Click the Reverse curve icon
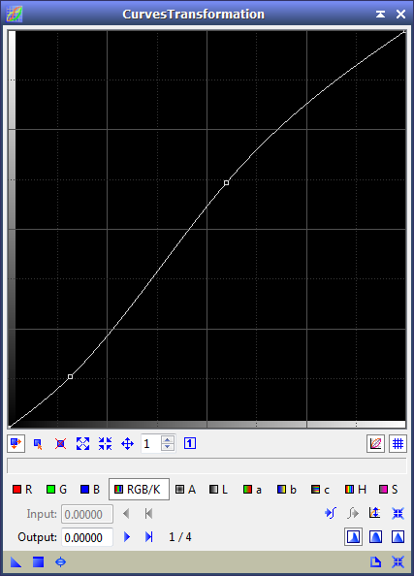The height and width of the screenshot is (576, 414). [375, 513]
